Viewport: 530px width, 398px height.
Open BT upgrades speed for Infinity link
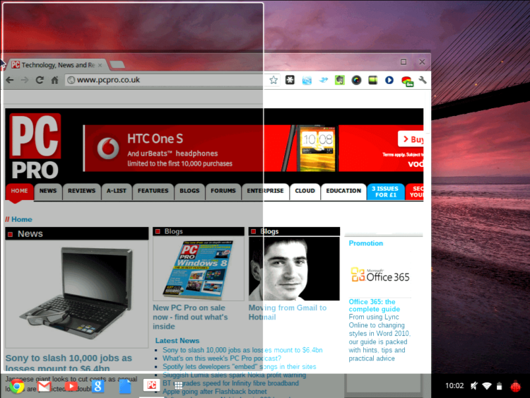(230, 383)
